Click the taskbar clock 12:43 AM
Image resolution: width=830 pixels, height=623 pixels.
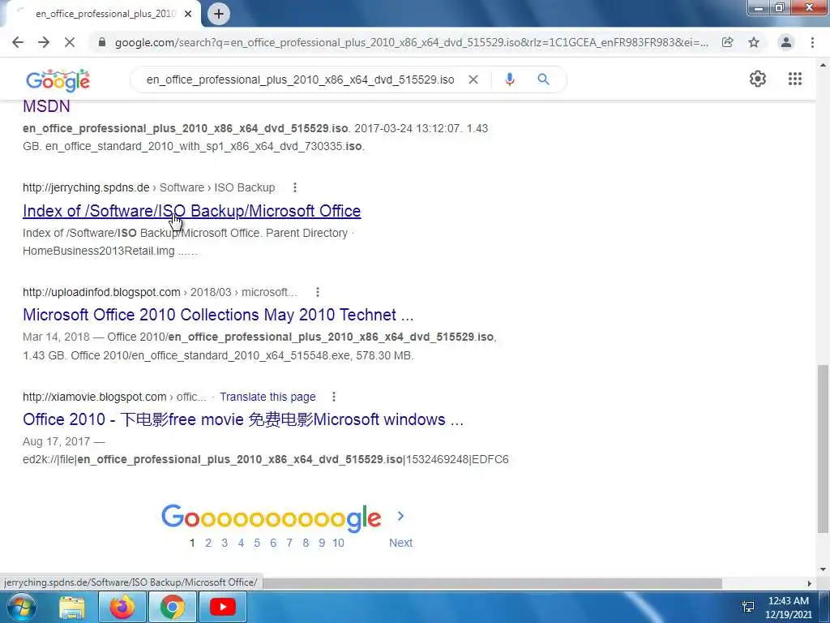click(x=789, y=601)
